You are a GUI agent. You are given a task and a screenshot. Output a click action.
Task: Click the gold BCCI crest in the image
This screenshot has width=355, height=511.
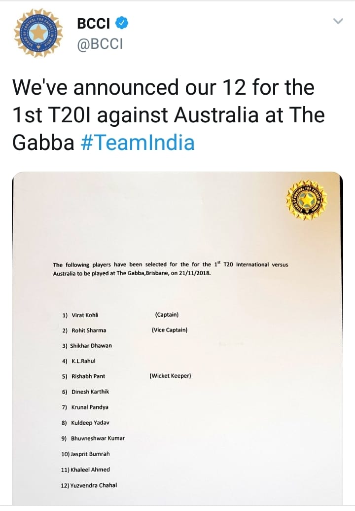point(306,199)
